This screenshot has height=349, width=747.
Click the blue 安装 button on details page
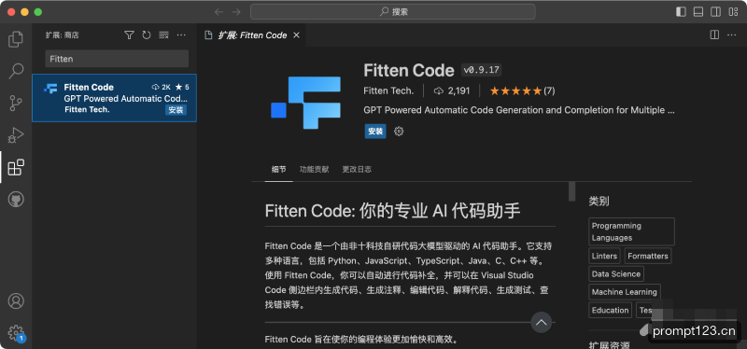tap(375, 132)
